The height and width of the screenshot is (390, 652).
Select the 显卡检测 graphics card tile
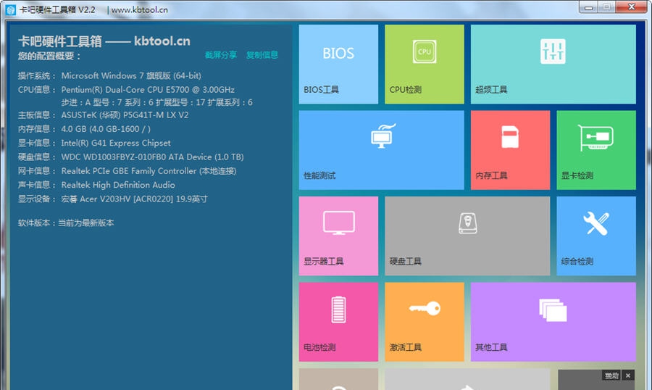pyautogui.click(x=596, y=150)
